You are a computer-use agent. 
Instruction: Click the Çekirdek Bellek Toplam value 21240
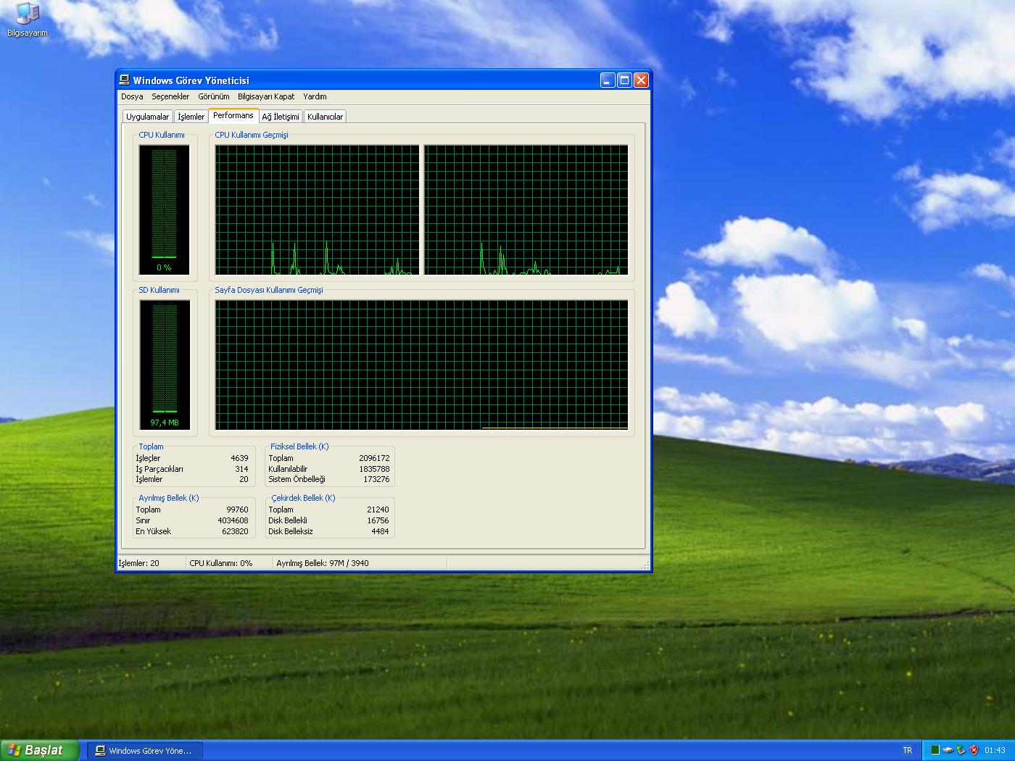click(378, 510)
